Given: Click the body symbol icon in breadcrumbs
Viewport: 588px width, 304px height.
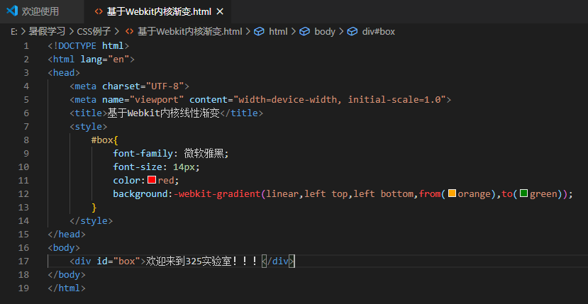Looking at the screenshot, I should 304,32.
